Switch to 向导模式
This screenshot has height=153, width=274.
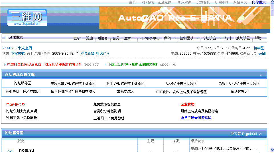259,2
